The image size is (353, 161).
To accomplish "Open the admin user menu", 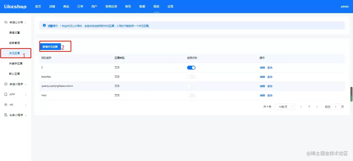I will (x=344, y=6).
